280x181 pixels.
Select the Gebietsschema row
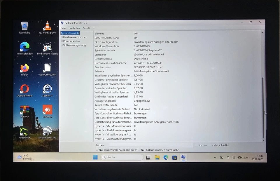coord(177,59)
